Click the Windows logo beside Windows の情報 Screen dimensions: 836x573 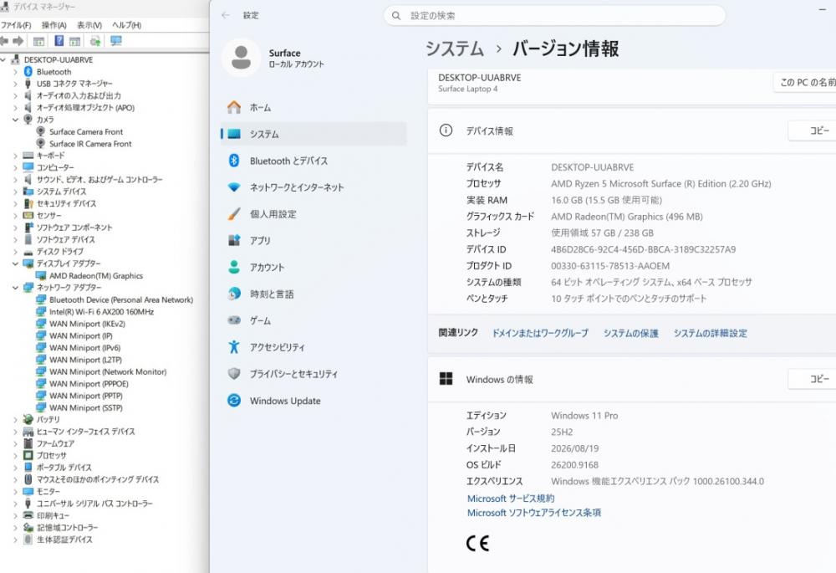(446, 379)
